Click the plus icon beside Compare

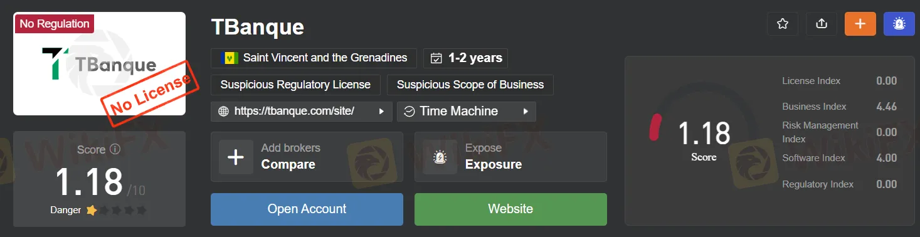pos(236,157)
